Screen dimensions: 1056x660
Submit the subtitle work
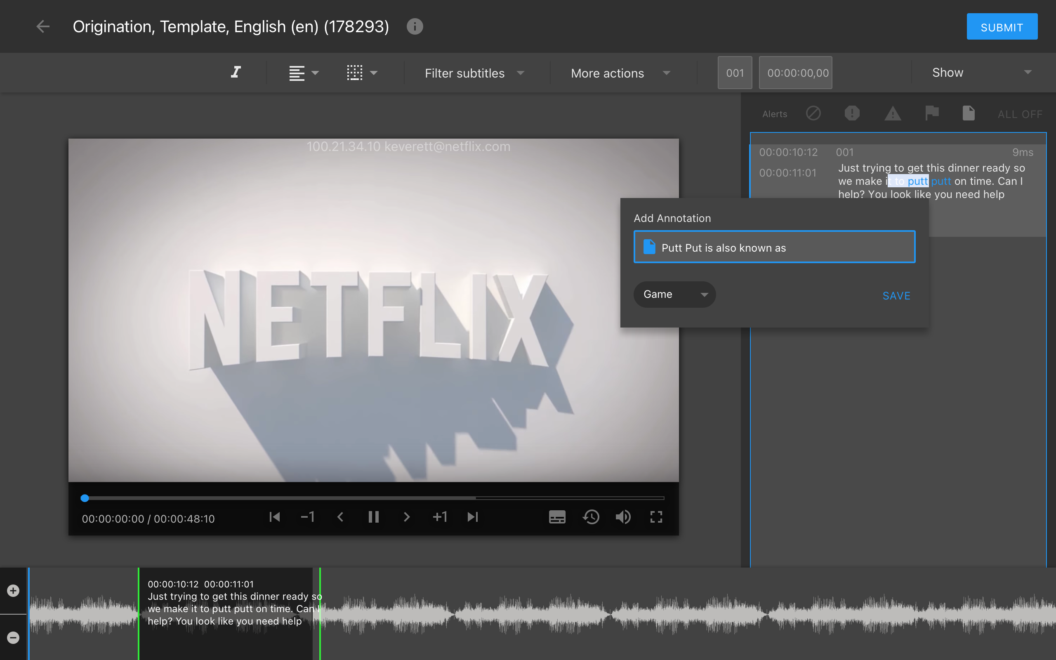pyautogui.click(x=1002, y=27)
